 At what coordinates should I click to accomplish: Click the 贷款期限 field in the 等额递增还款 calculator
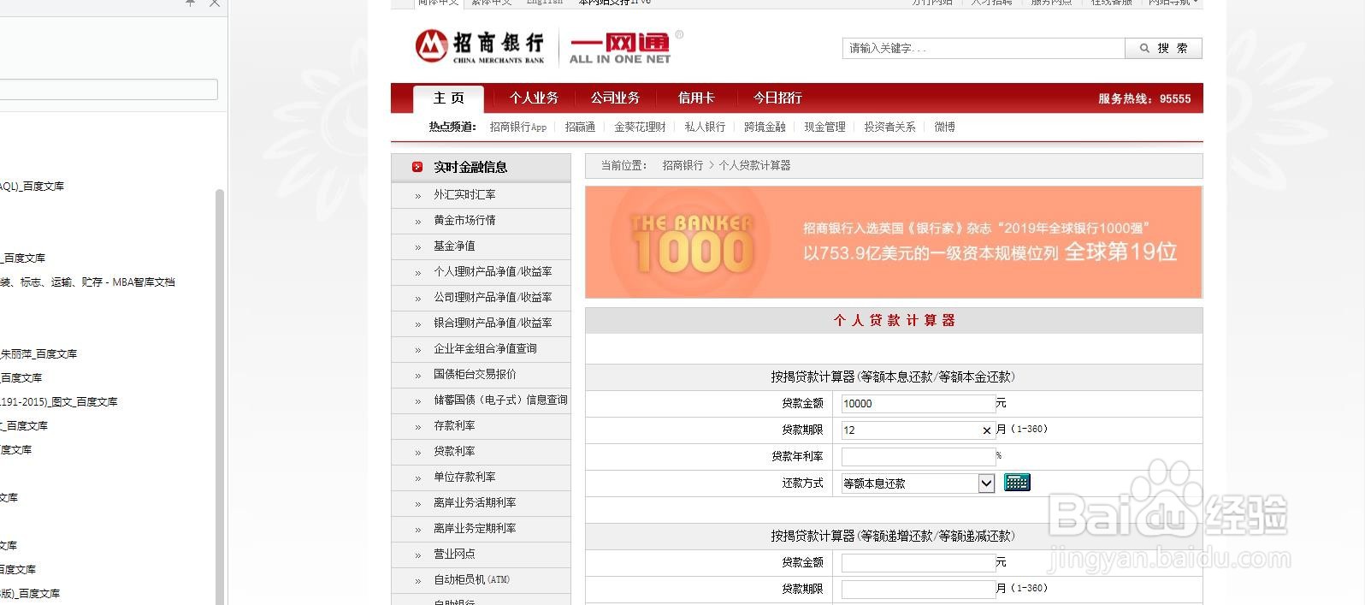[x=918, y=590]
